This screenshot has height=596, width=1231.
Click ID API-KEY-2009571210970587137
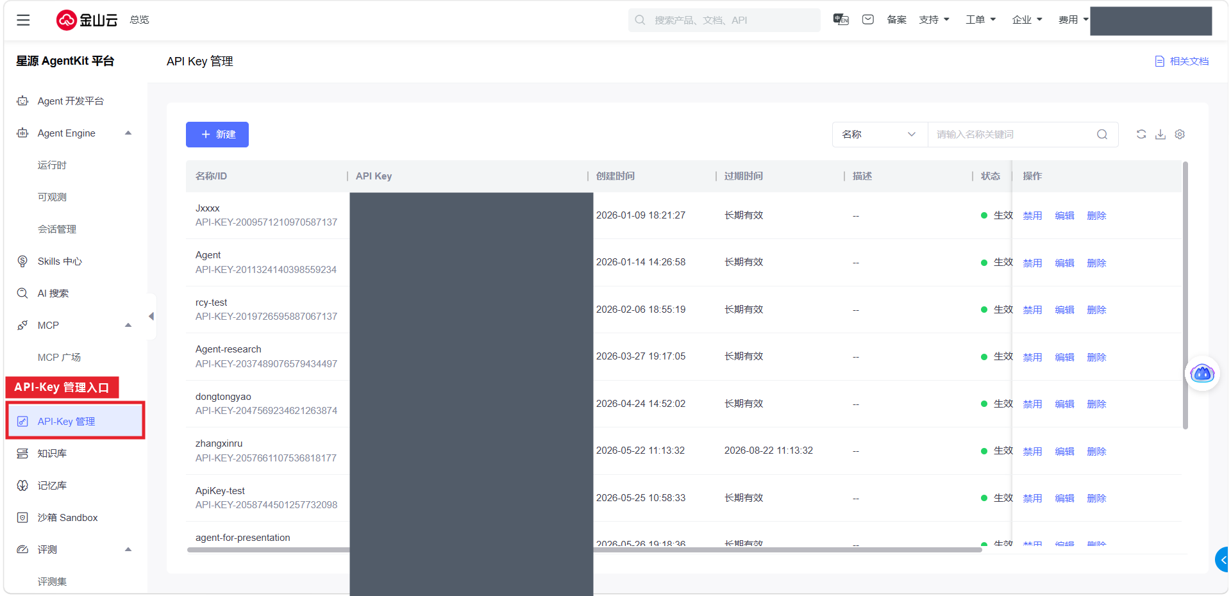(266, 222)
